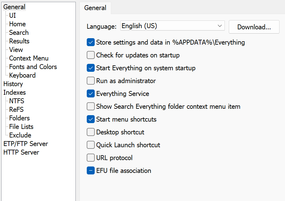Image resolution: width=285 pixels, height=201 pixels.
Task: Select ReFS in the options tree
Action: tap(16, 109)
